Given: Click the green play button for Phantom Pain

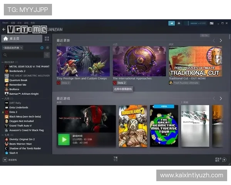Looking at the screenshot, I should coord(64,139).
